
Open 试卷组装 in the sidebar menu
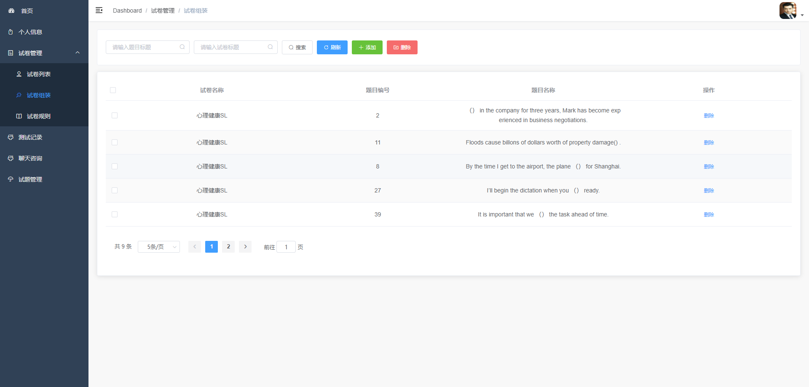pos(39,95)
